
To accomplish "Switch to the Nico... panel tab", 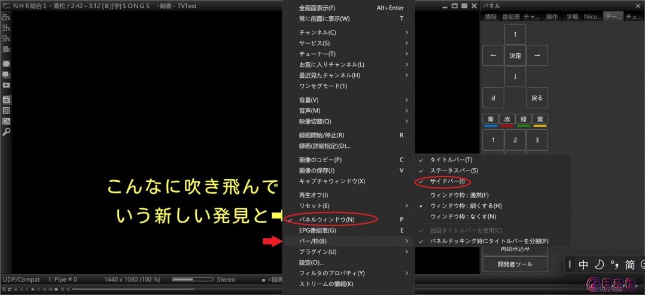I will point(592,17).
